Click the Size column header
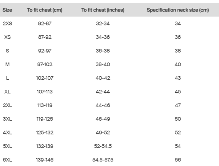 (7, 10)
